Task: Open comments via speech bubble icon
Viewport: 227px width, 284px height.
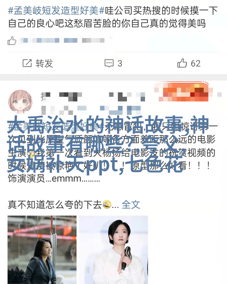Action: 109,64
